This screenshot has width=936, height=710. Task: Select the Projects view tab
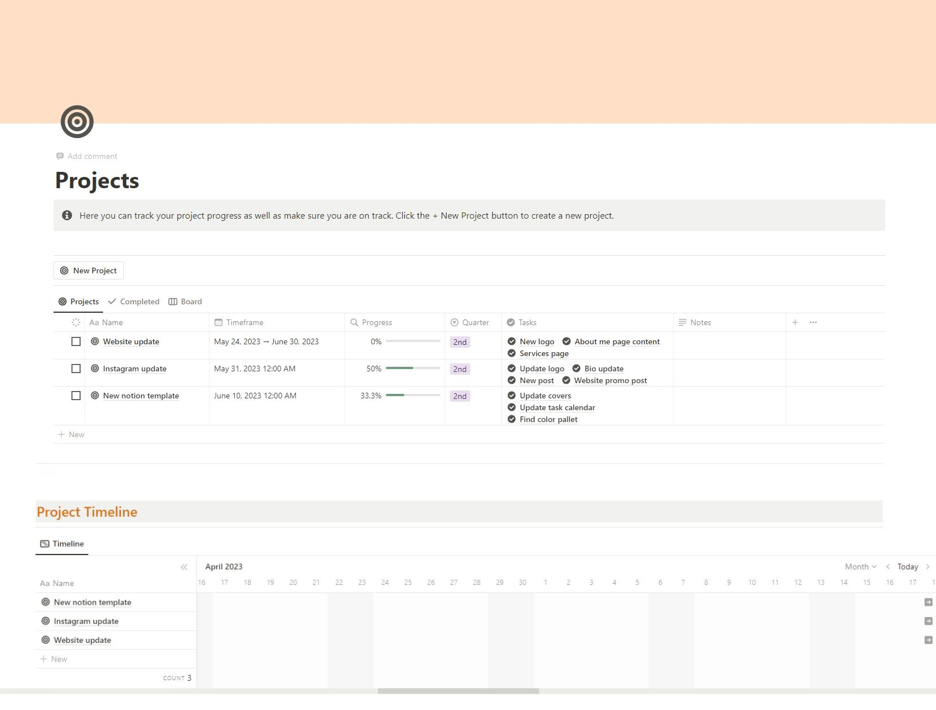pos(79,301)
